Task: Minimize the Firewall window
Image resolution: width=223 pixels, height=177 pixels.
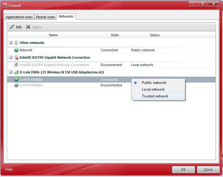Action: pos(193,4)
